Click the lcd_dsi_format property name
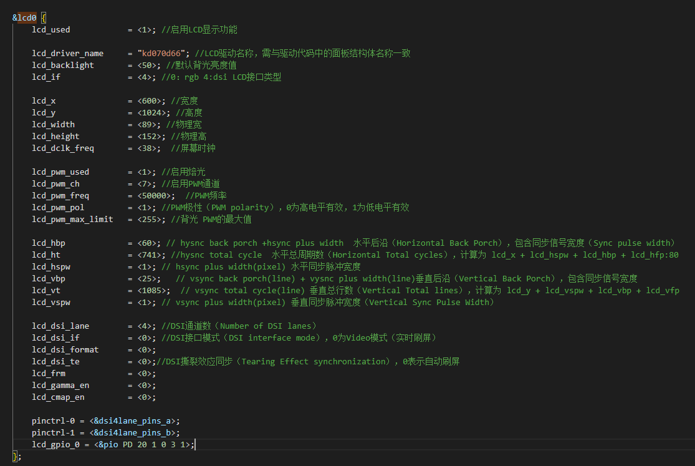Screen dimensions: 695x466 coord(65,350)
